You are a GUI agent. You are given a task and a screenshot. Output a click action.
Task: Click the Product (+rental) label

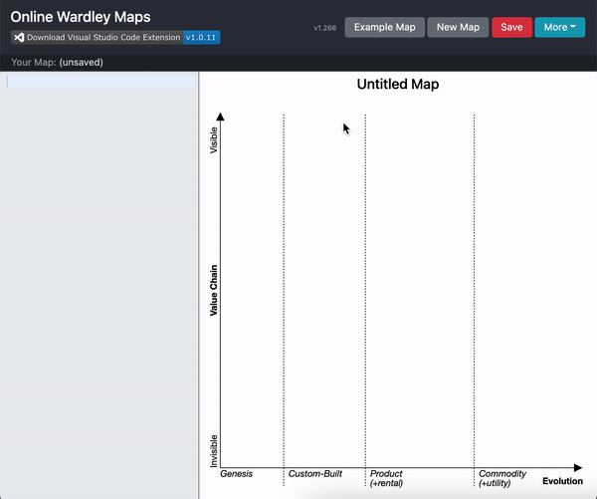click(386, 478)
